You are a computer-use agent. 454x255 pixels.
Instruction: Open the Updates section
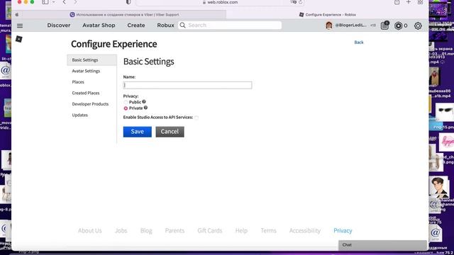click(x=92, y=115)
